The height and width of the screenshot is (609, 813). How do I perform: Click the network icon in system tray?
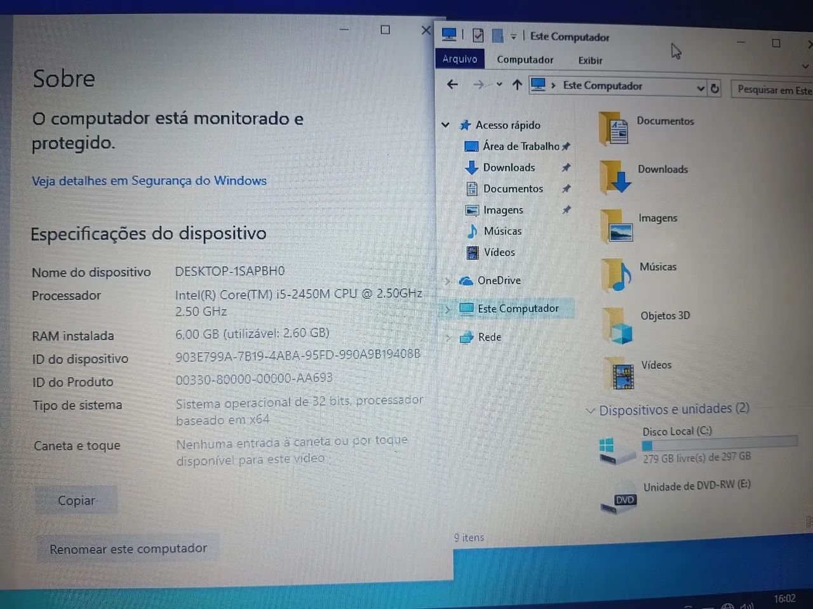[728, 606]
